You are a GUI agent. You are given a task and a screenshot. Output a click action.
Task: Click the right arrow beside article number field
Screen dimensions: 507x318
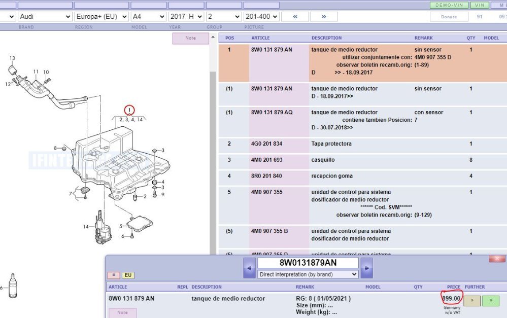[x=366, y=268]
